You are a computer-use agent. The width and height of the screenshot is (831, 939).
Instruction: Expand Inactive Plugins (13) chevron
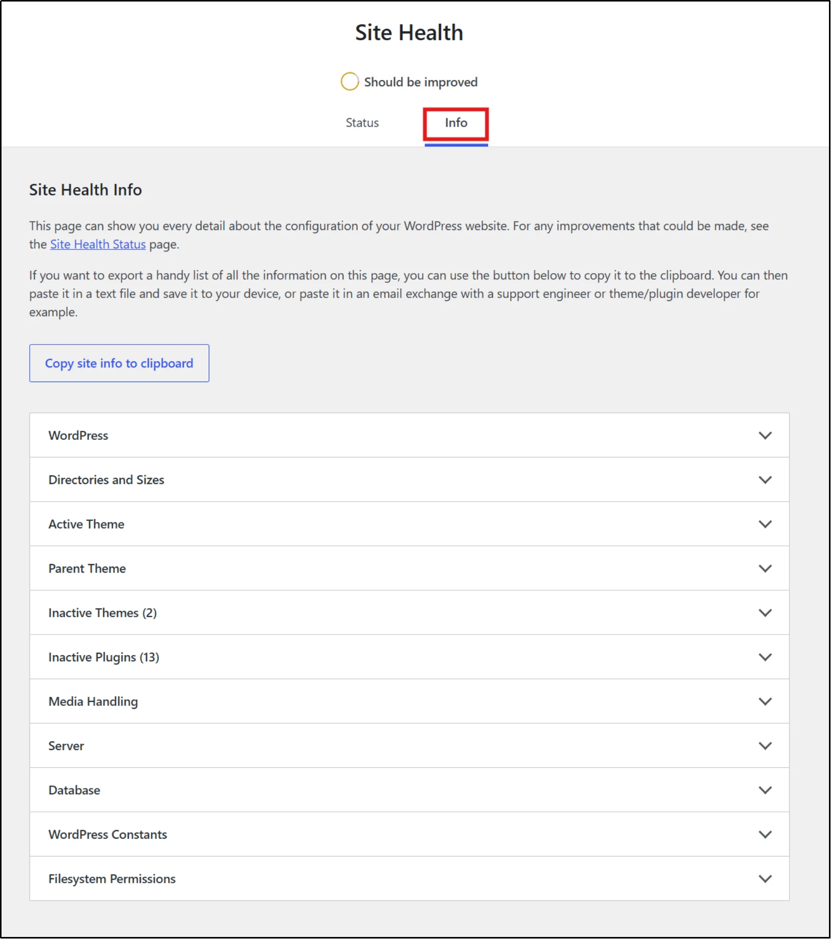pyautogui.click(x=765, y=657)
